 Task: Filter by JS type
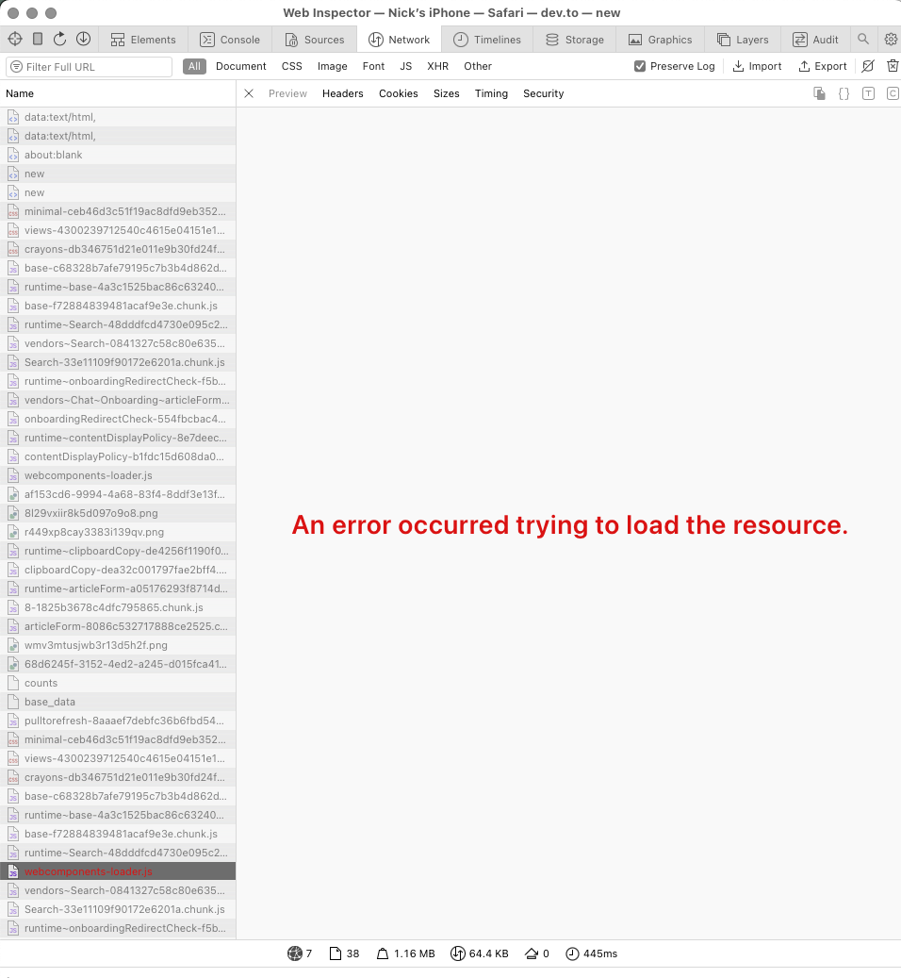point(405,66)
